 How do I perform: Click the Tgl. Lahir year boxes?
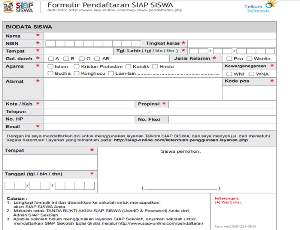(x=256, y=51)
